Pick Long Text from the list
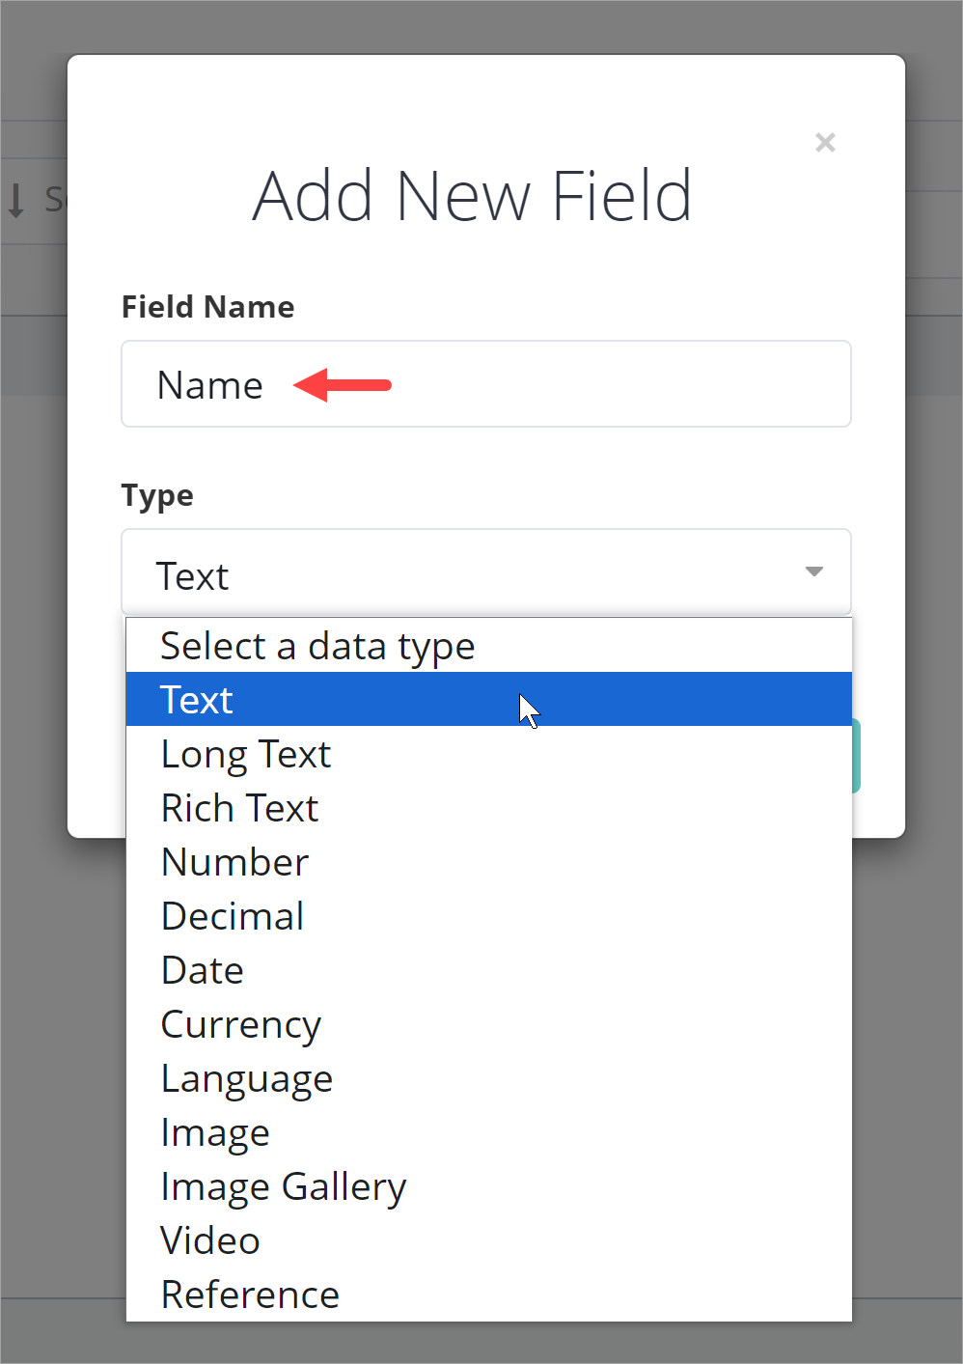Screen dimensions: 963x1364 click(x=246, y=754)
